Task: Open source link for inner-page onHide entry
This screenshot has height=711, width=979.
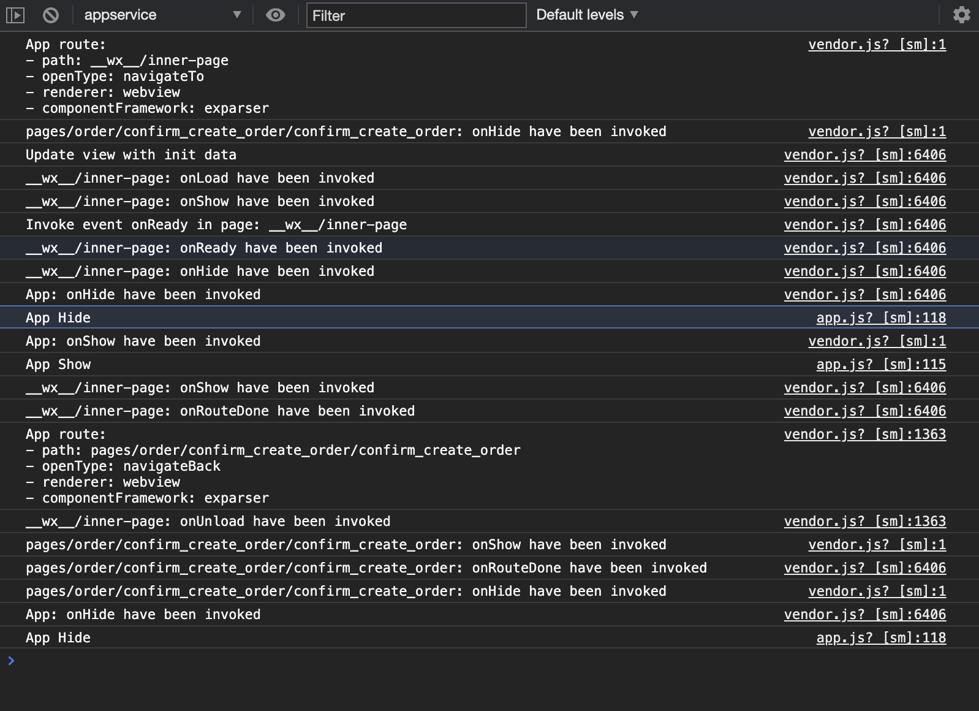Action: pyautogui.click(x=864, y=272)
